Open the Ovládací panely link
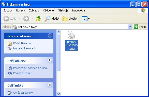 (x=23, y=93)
